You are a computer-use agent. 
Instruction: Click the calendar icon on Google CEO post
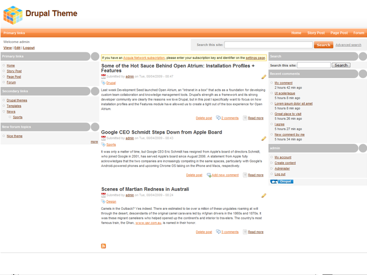(x=103, y=138)
